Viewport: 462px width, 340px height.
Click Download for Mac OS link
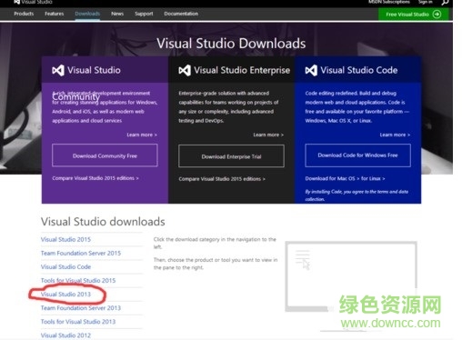(x=332, y=178)
